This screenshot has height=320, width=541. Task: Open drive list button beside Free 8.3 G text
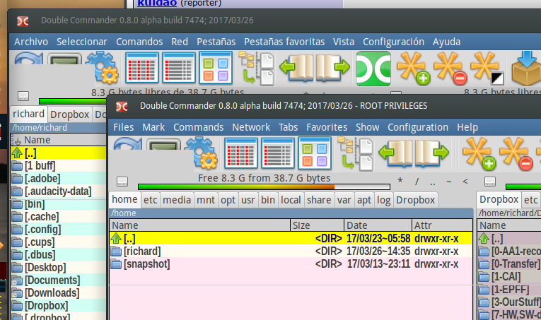click(122, 182)
